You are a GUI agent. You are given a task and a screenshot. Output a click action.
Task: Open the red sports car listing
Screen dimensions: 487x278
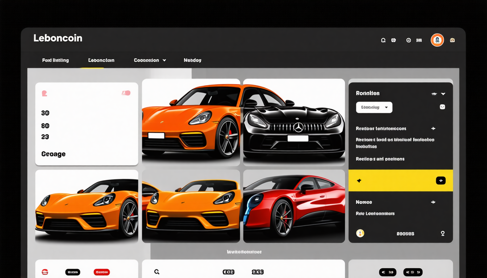click(x=294, y=206)
